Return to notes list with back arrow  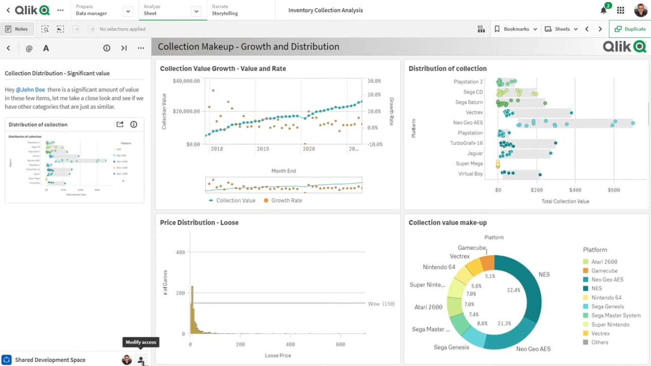pyautogui.click(x=8, y=48)
